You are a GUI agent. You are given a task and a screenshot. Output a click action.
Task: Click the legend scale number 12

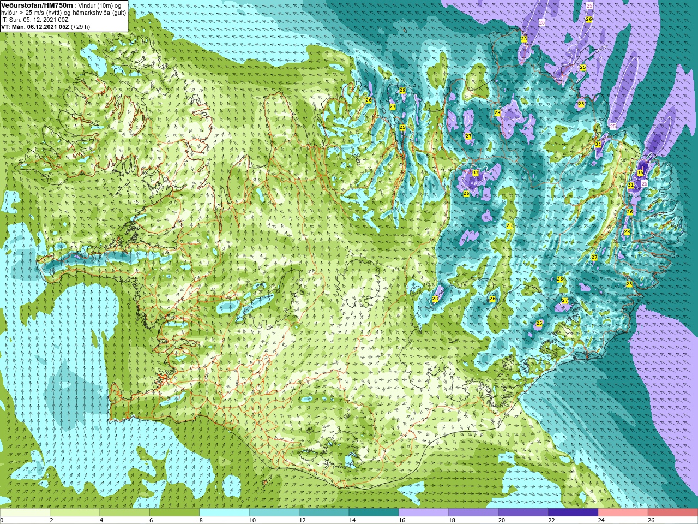(x=302, y=520)
